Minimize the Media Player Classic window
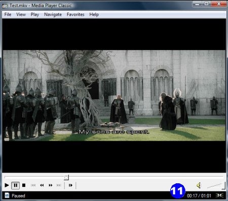Viewport: 228px width, 201px height. (197, 4)
